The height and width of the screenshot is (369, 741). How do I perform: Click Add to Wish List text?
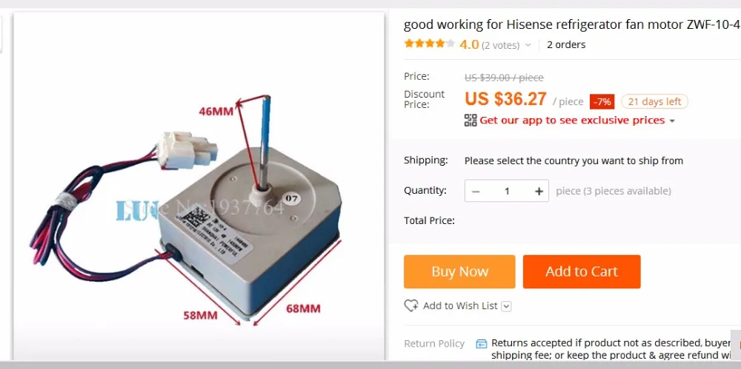(460, 305)
